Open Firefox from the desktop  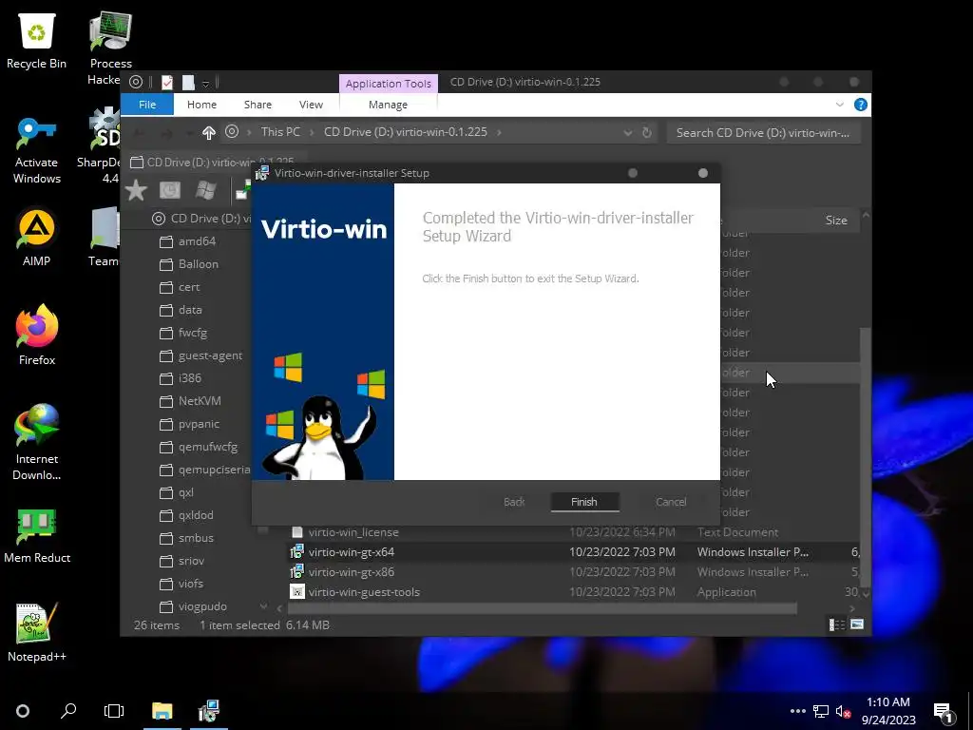(37, 336)
